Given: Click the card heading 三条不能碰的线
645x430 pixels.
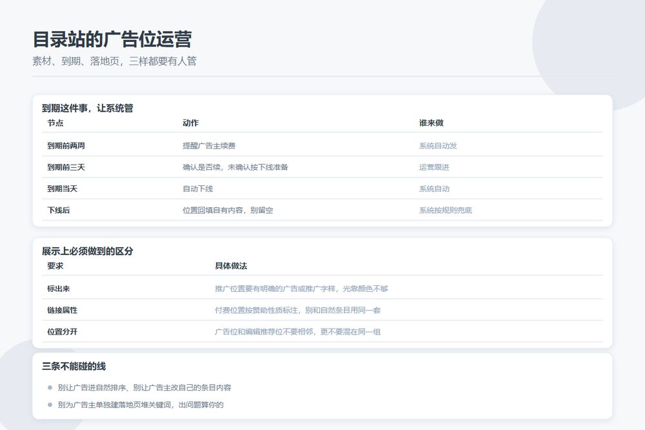Looking at the screenshot, I should click(x=74, y=366).
